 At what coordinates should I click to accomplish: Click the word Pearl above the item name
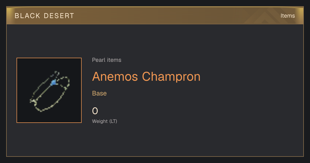97,60
